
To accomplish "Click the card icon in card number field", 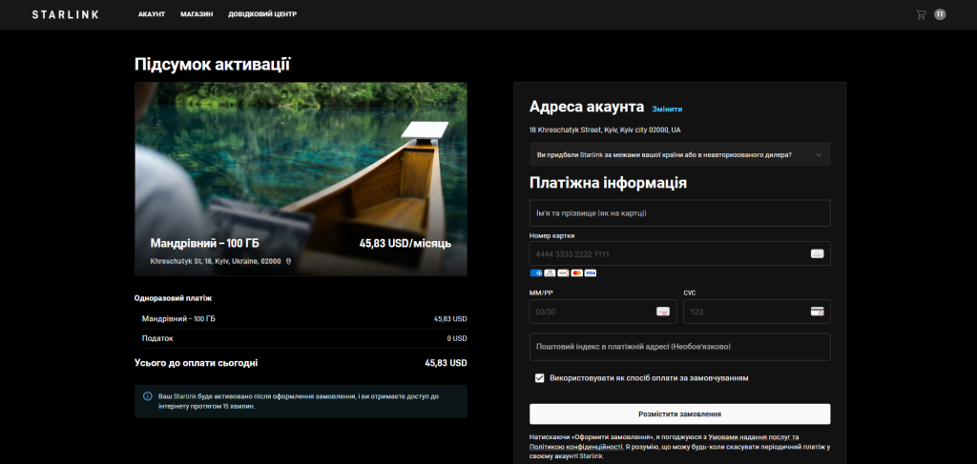I will point(817,253).
